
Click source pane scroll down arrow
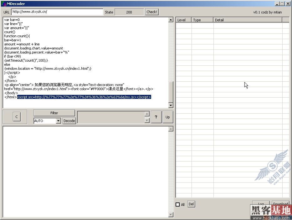point(171,105)
